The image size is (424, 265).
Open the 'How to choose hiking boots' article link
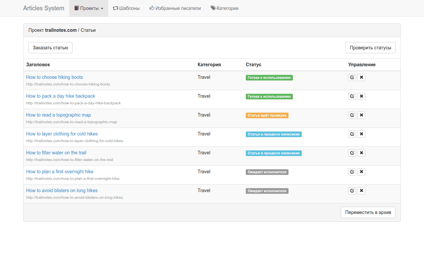55,77
